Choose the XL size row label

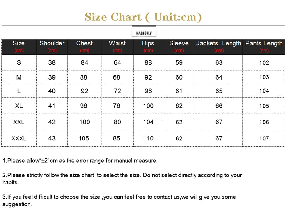(x=19, y=106)
